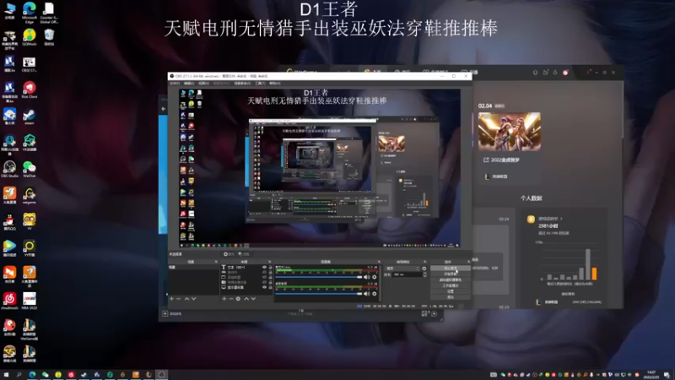Open the QQMusic desktop icon

29,37
